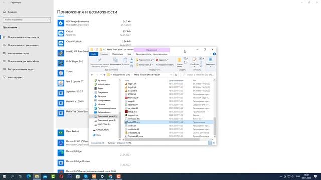Image resolution: width=321 pixels, height=180 pixels.
Task: Click the file list horizontal scrollbar
Action: (162, 140)
